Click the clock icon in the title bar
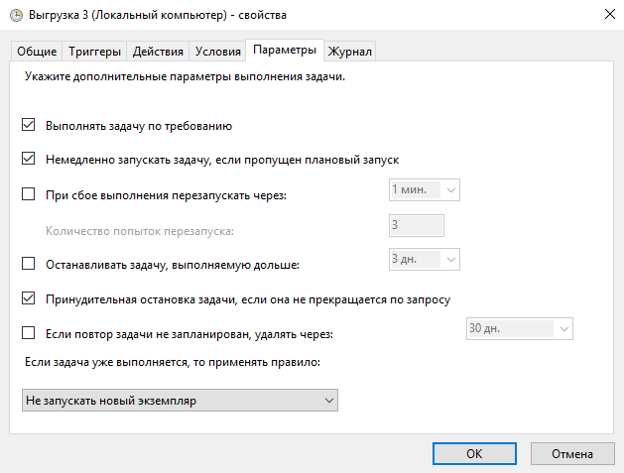624x473 pixels. click(x=14, y=14)
